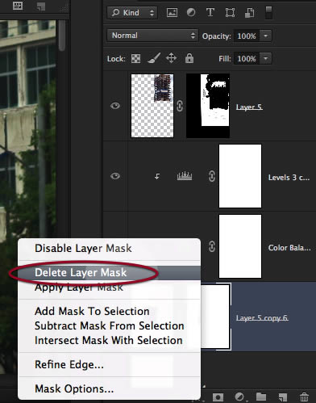316x403 pixels.
Task: Filter for adjustment layers icon
Action: (x=191, y=12)
